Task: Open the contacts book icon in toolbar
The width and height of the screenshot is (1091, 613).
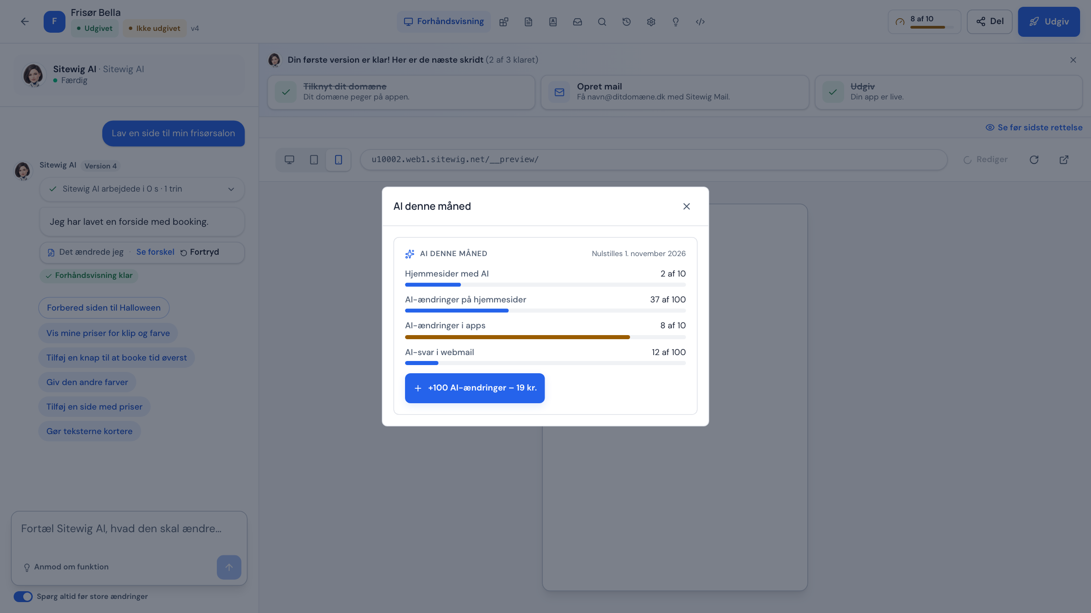Action: pyautogui.click(x=553, y=22)
